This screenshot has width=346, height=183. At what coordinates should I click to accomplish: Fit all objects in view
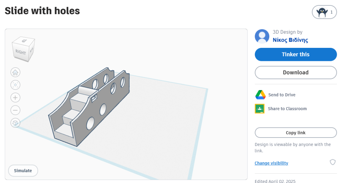click(15, 85)
